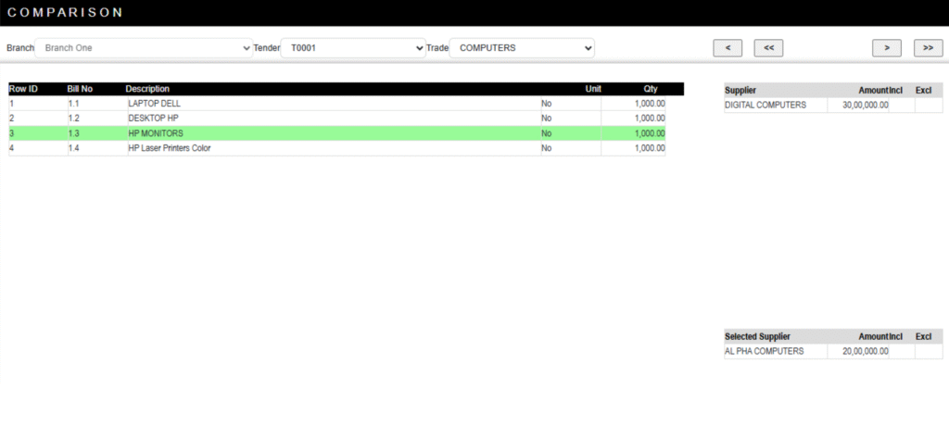Click the Description column header

[147, 89]
